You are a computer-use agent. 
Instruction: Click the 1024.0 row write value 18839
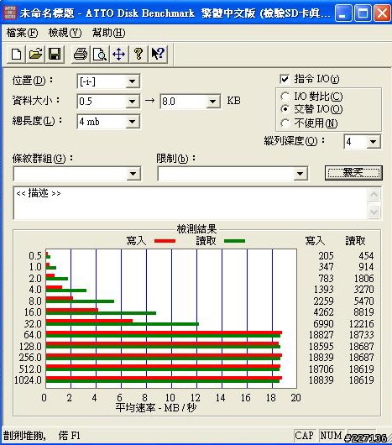tap(321, 380)
